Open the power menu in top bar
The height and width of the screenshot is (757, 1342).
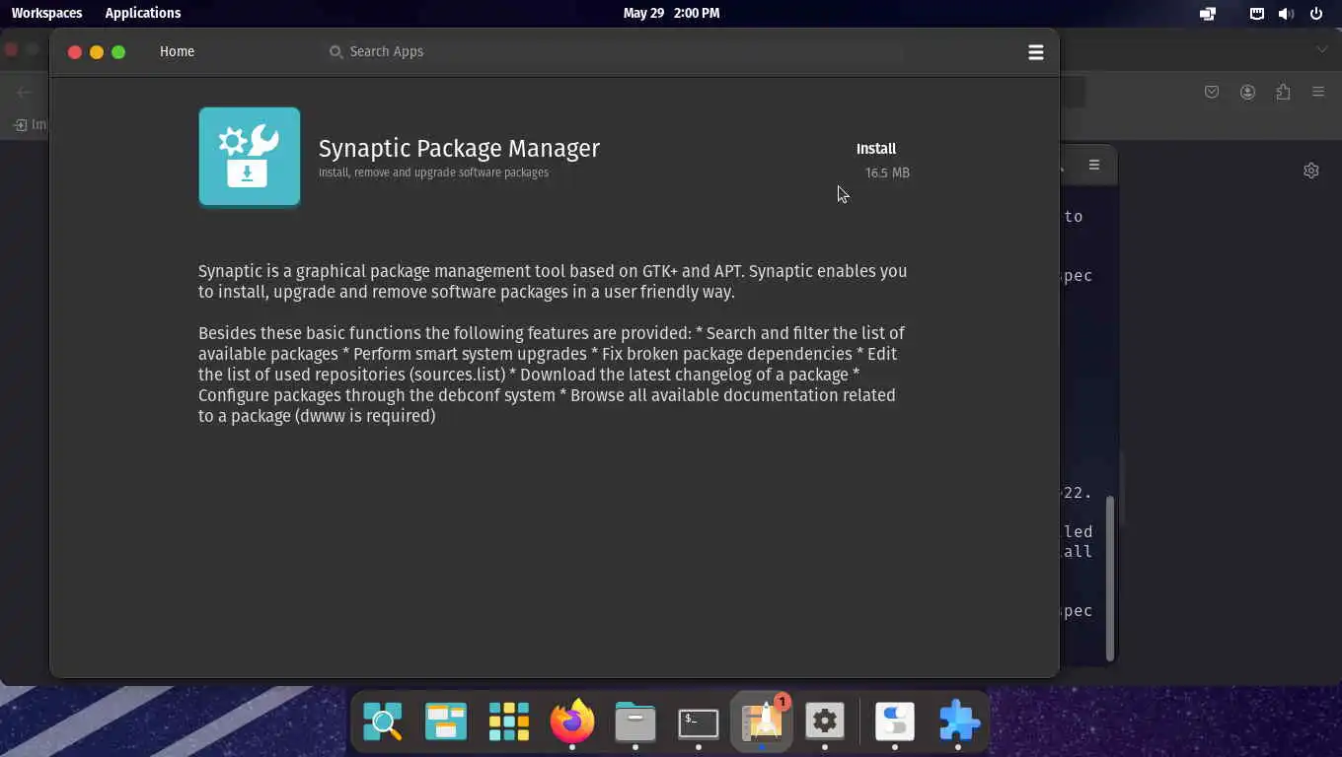1316,14
